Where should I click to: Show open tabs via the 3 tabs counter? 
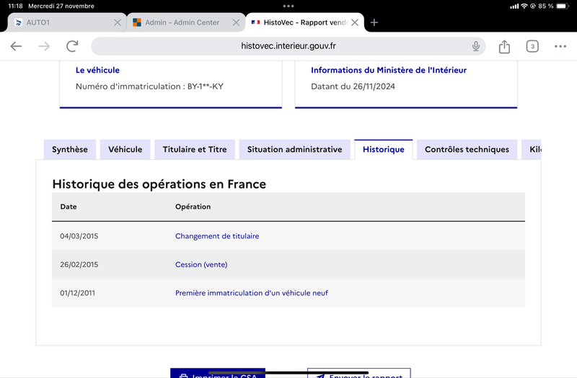tap(532, 46)
